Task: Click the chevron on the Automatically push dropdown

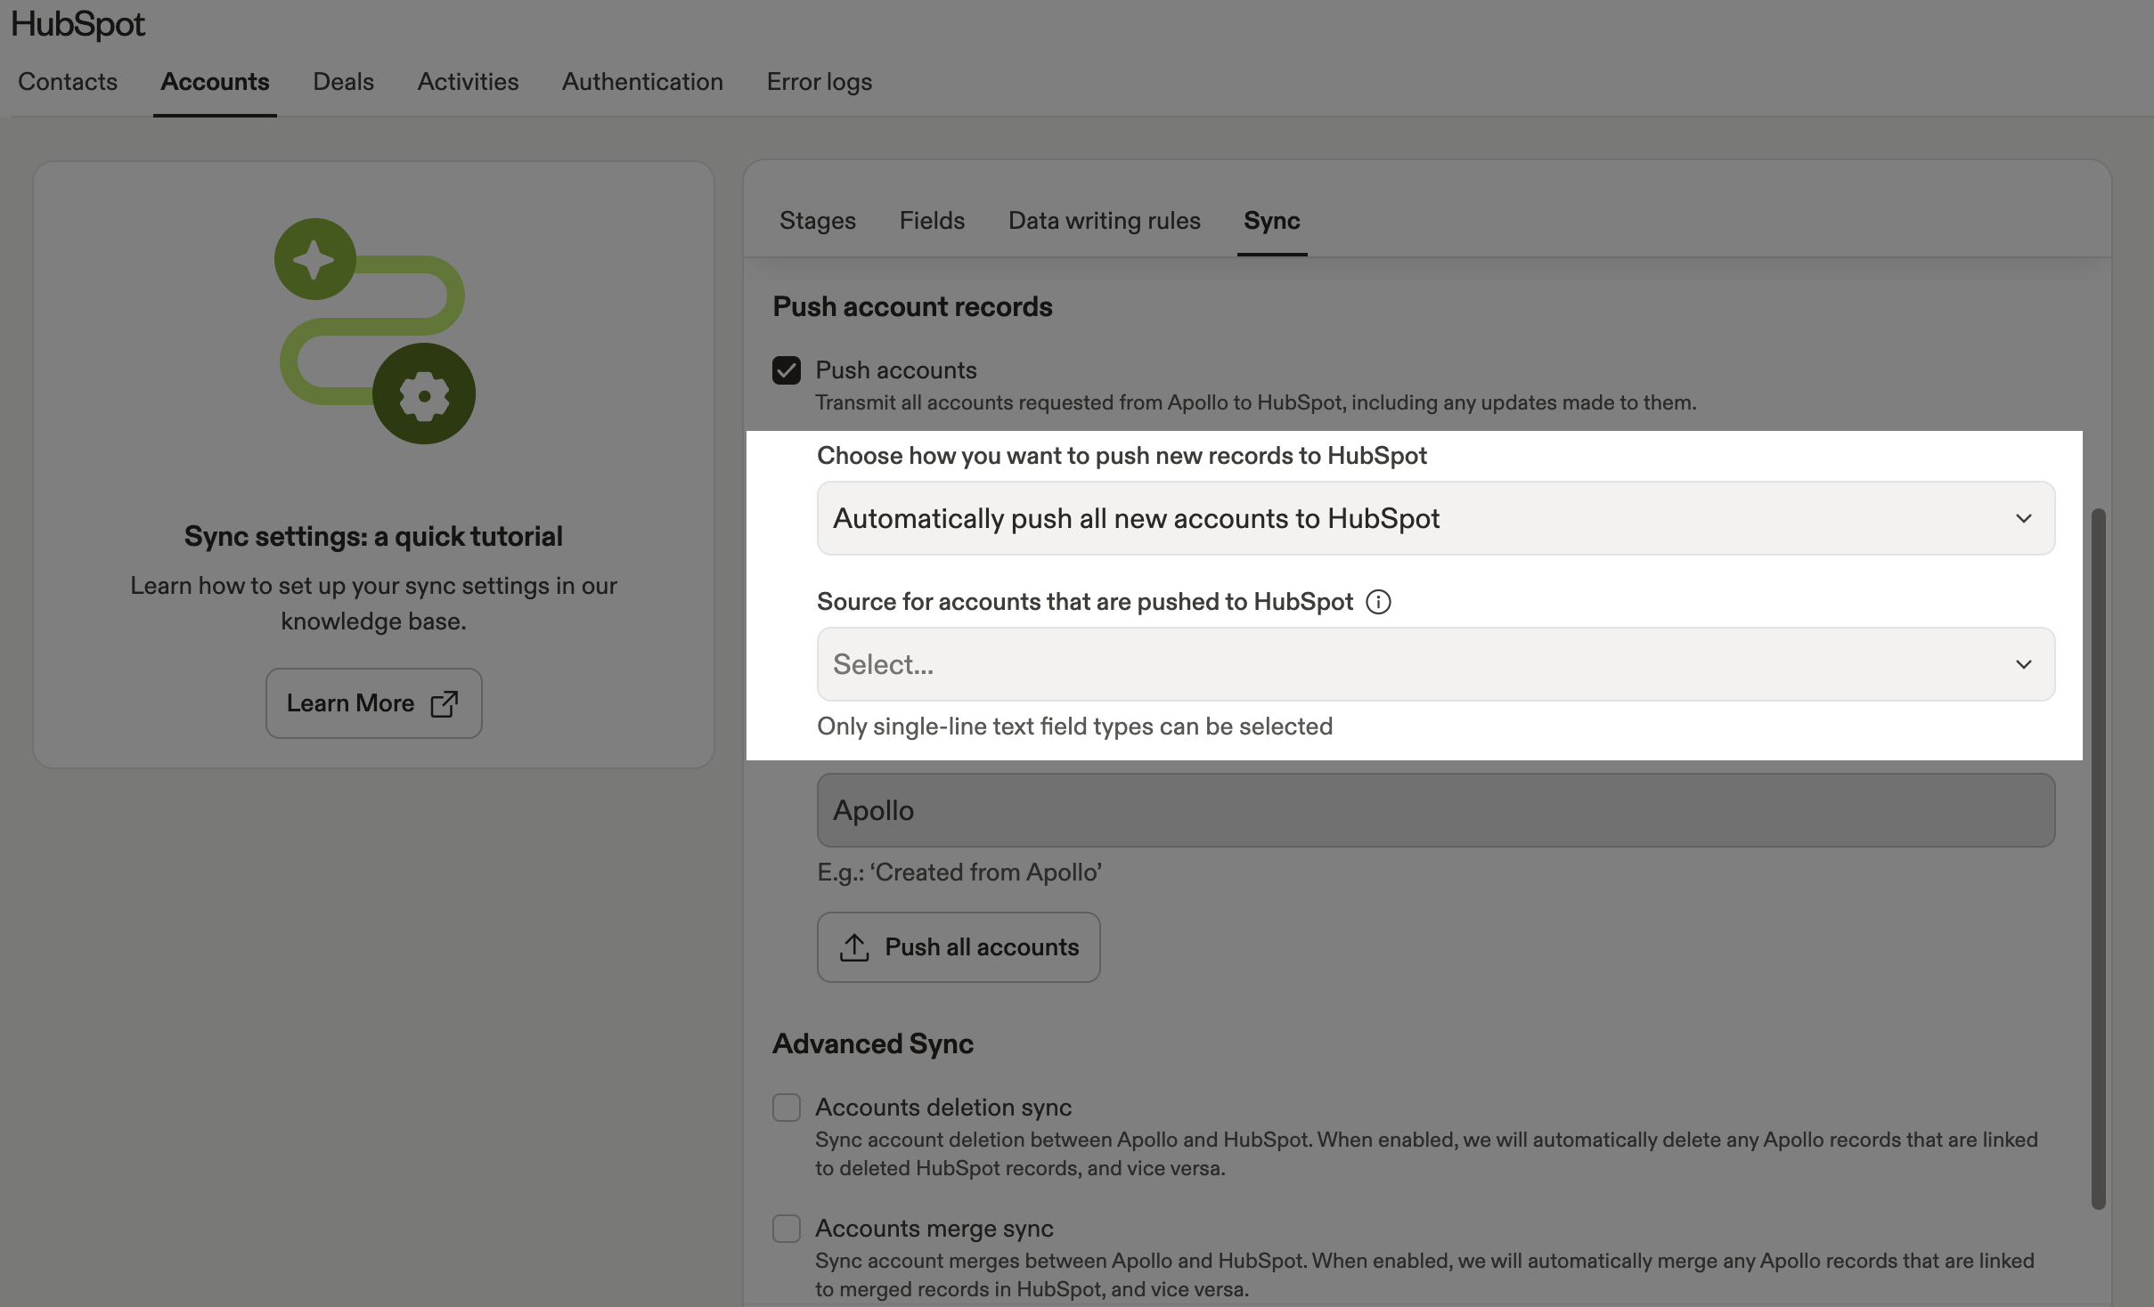Action: coord(2024,518)
